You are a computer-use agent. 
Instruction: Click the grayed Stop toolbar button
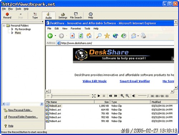[20, 16]
